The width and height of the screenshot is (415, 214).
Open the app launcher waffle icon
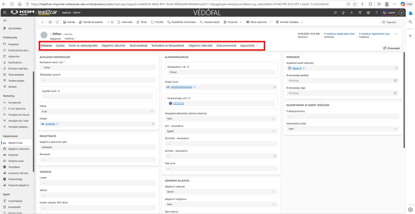5,12
